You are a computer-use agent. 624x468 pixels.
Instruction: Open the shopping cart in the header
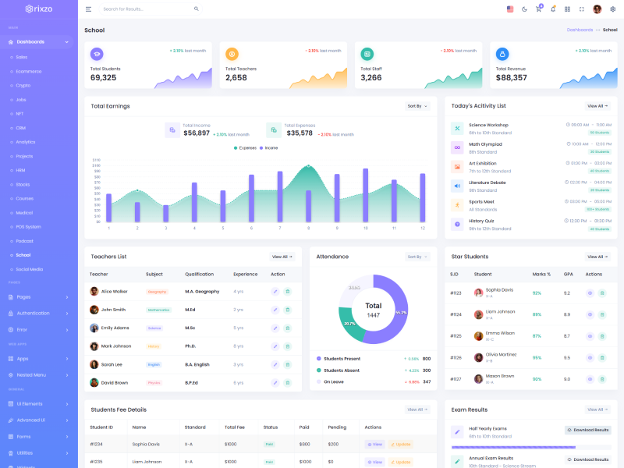538,9
